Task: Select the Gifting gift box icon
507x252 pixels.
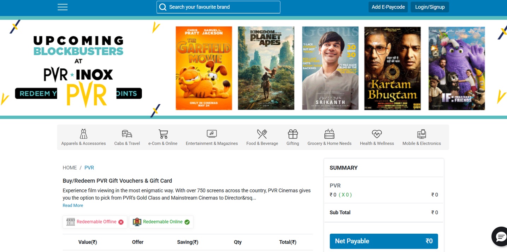Action: [293, 134]
